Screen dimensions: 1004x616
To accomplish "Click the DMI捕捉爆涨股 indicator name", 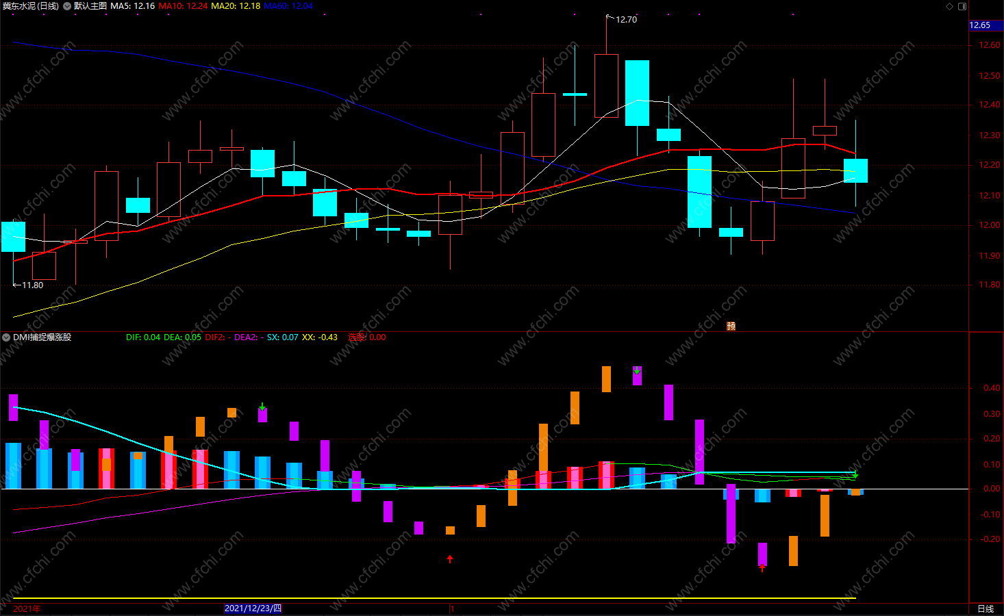I will click(42, 337).
